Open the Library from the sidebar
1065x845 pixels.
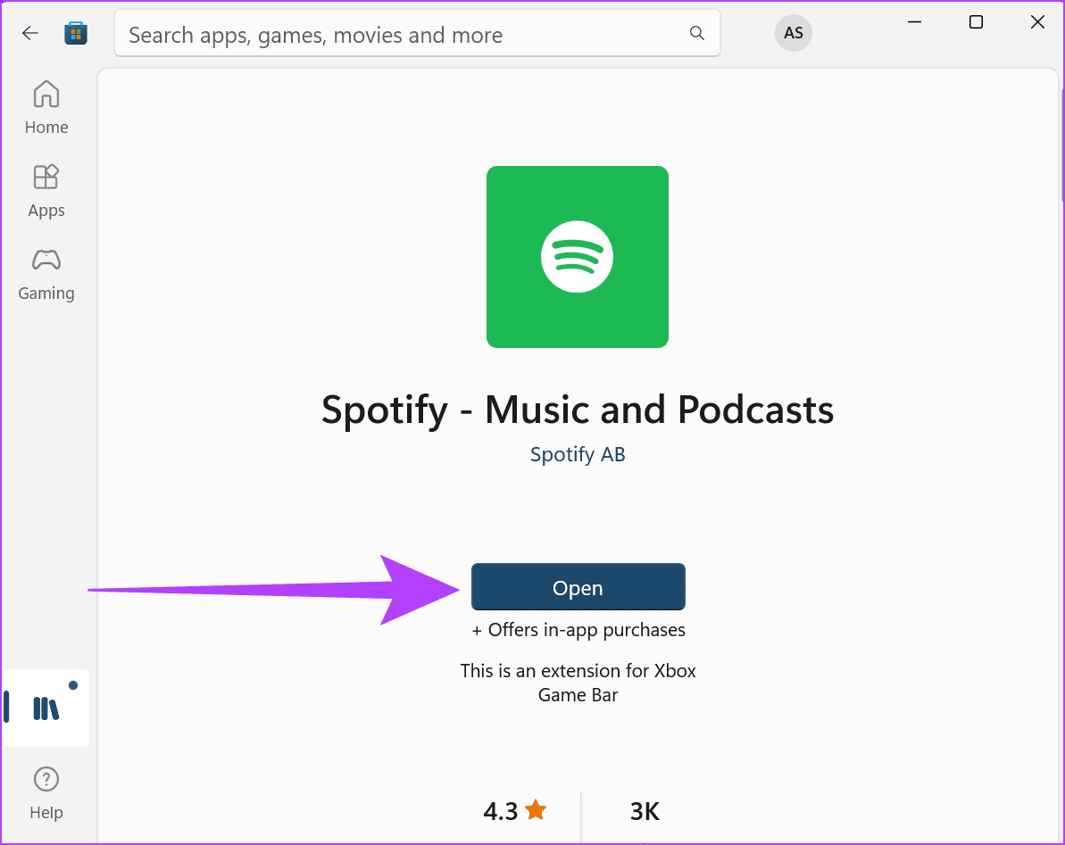click(x=46, y=708)
